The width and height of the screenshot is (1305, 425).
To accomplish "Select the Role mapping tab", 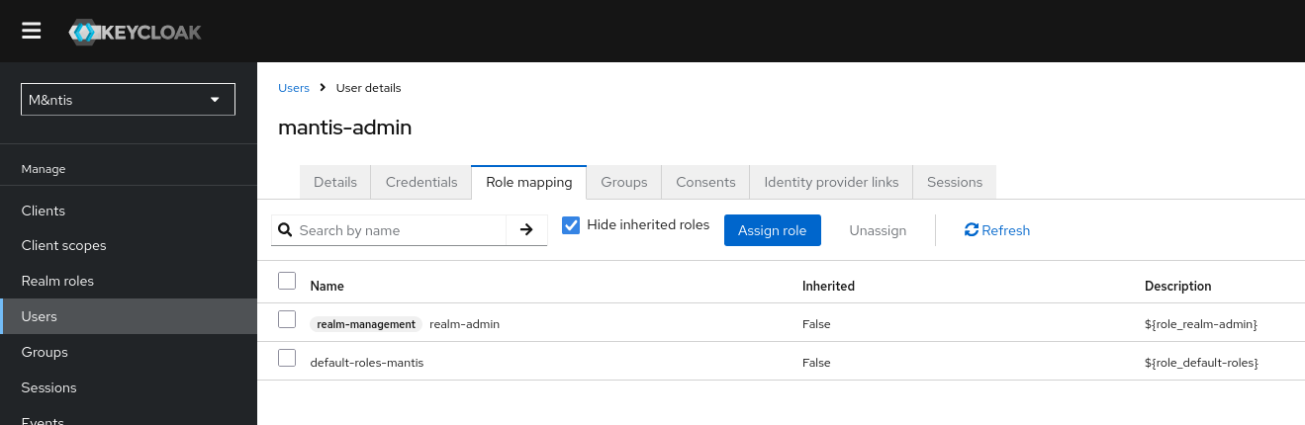I will pyautogui.click(x=529, y=182).
